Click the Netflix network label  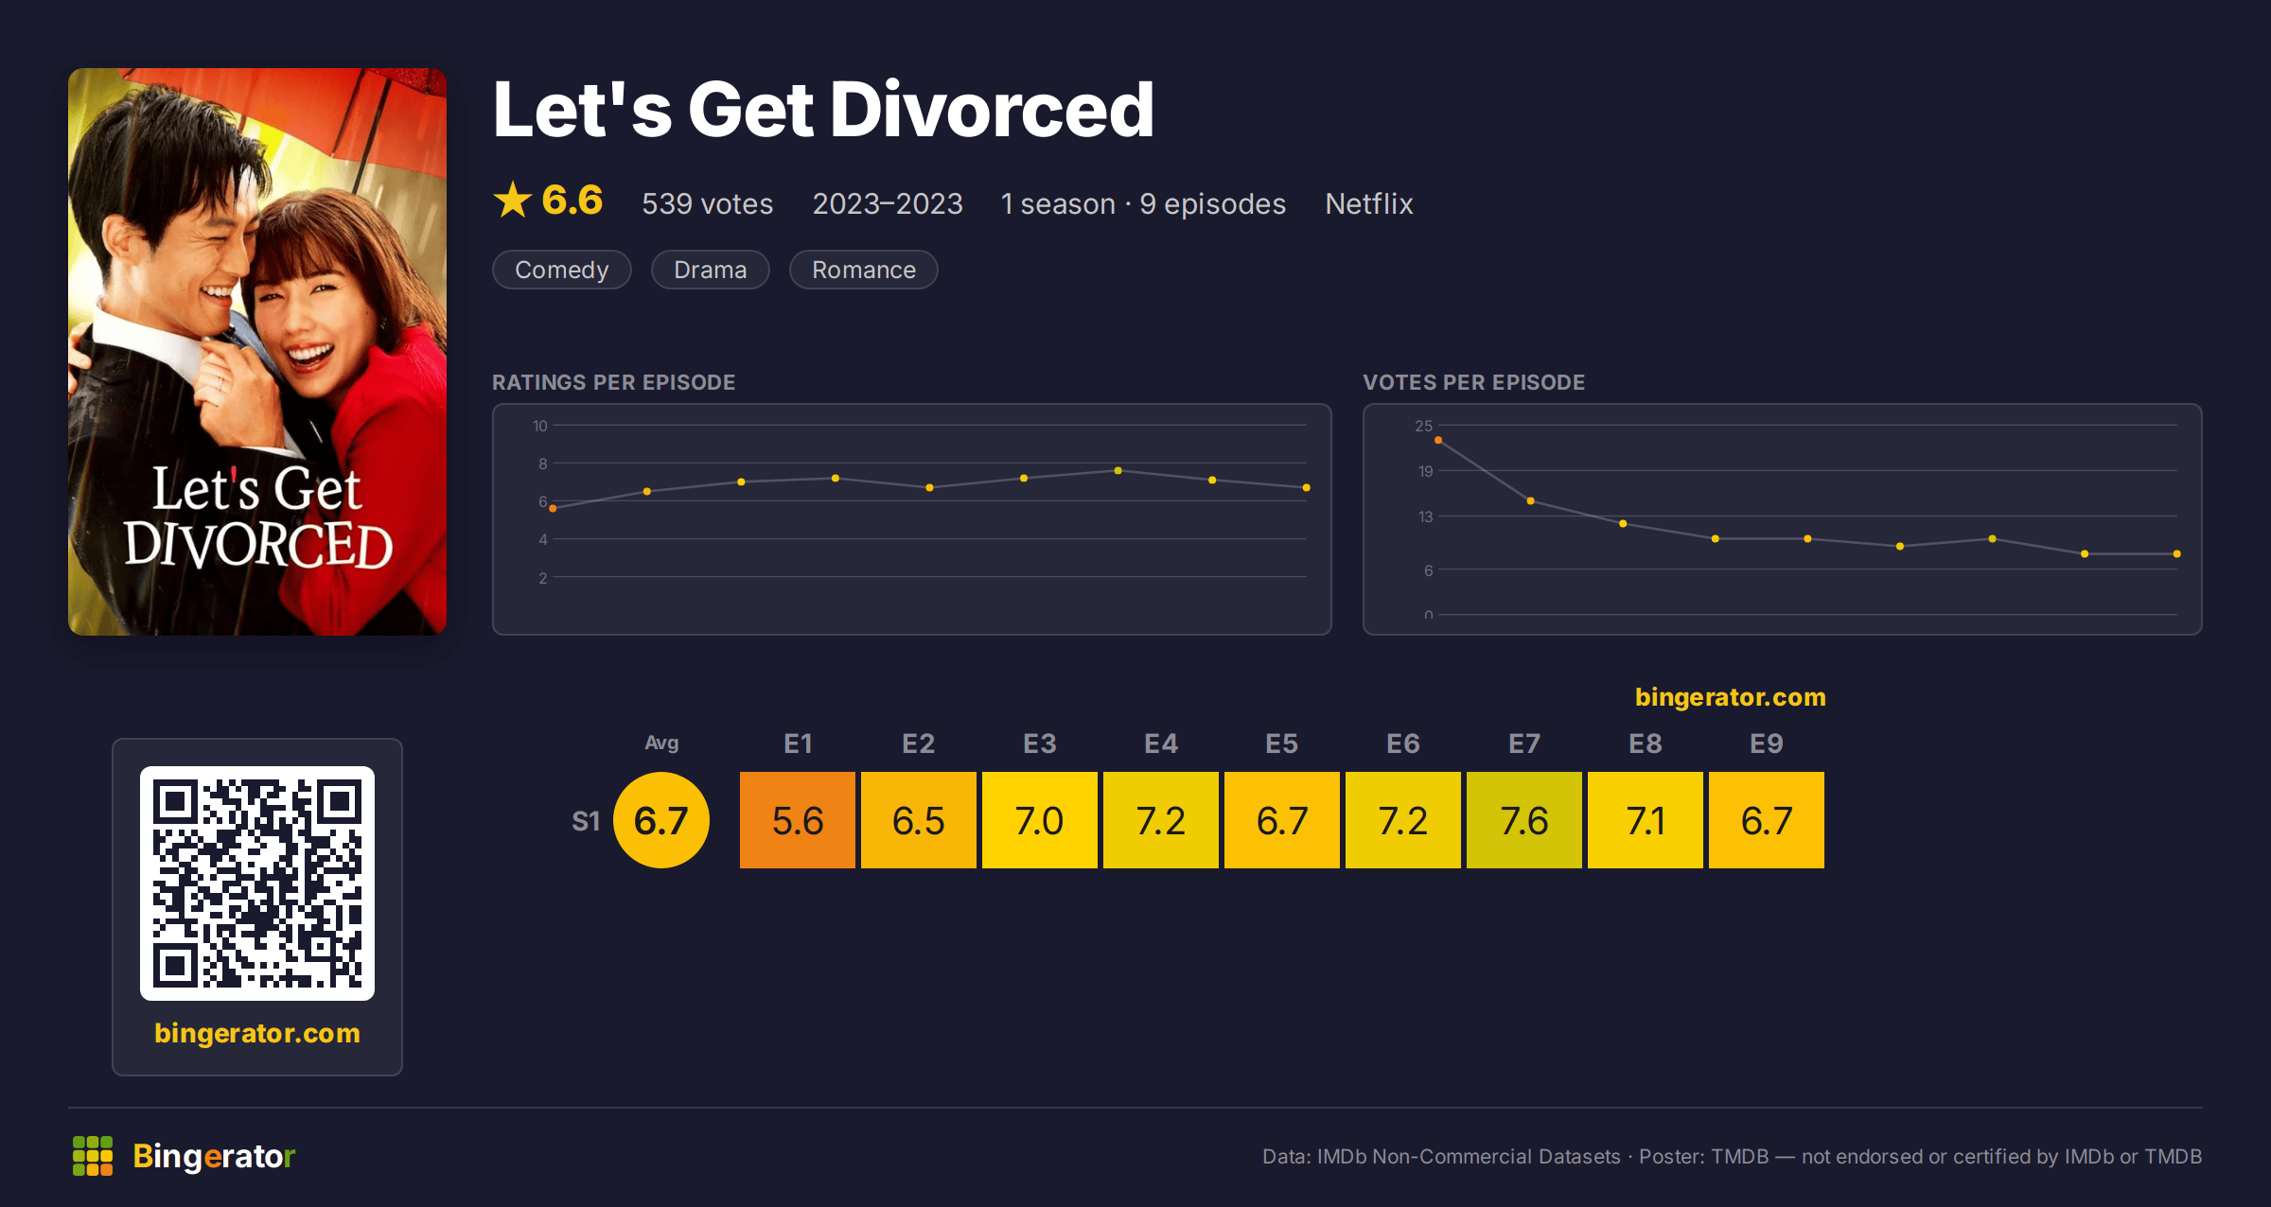1369,203
